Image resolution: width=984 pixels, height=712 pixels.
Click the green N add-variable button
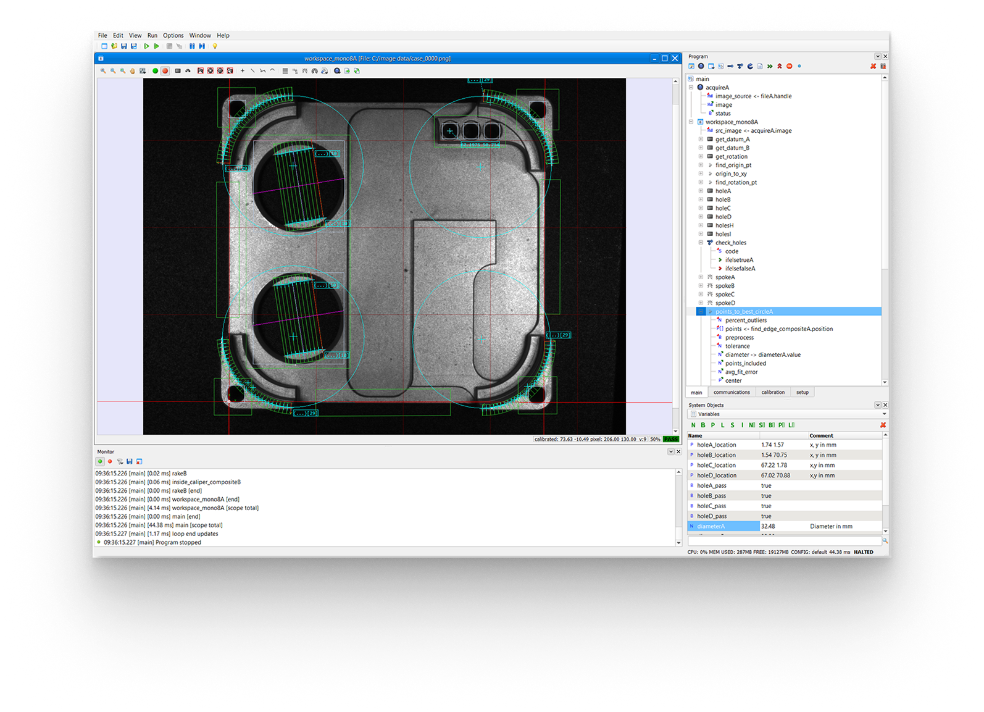(693, 425)
